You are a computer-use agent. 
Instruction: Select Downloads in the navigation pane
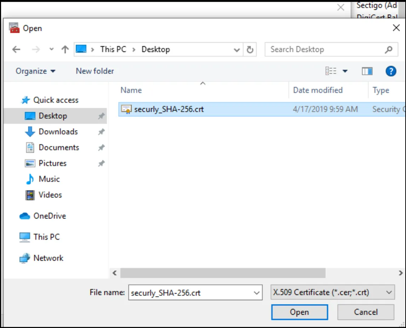coord(58,132)
